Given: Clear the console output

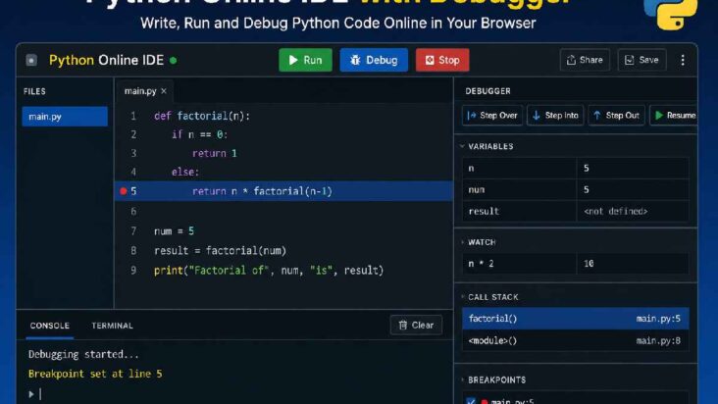Looking at the screenshot, I should pyautogui.click(x=416, y=325).
